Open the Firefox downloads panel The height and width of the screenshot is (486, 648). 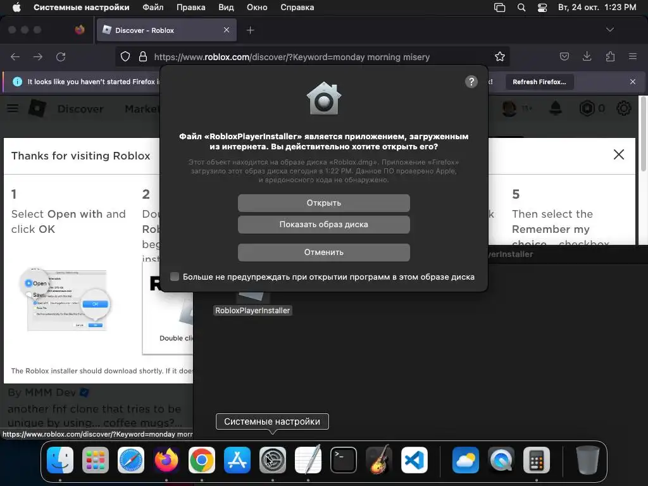pos(587,56)
